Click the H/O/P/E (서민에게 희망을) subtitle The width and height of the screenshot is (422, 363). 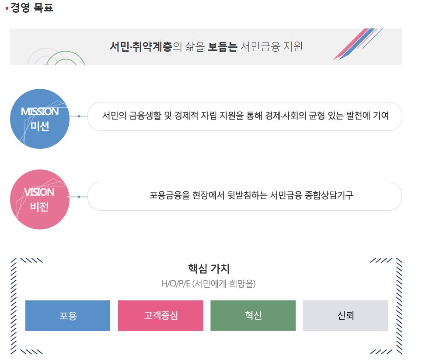pos(208,283)
